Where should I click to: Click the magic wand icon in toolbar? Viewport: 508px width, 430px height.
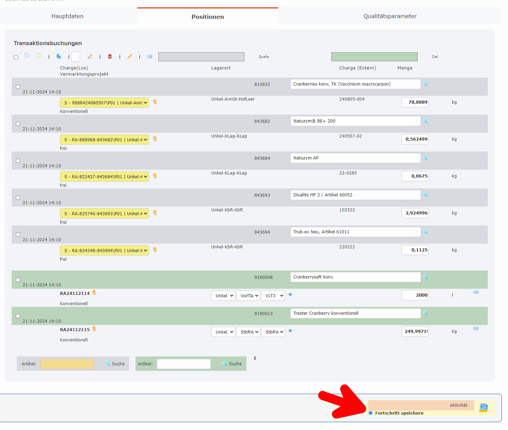tap(90, 56)
